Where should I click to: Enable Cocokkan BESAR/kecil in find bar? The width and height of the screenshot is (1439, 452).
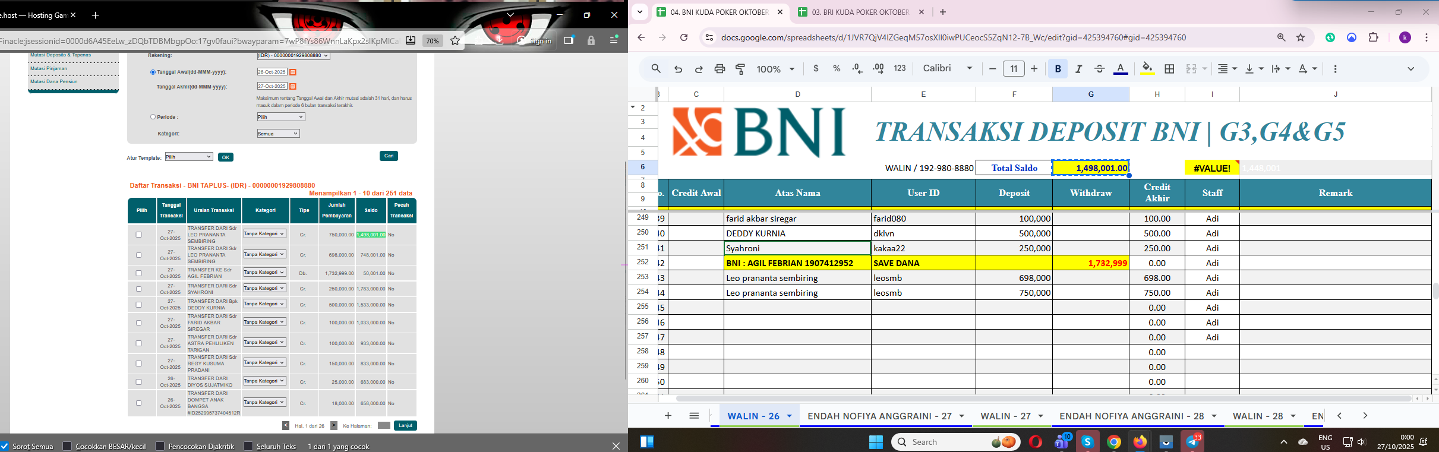(67, 446)
